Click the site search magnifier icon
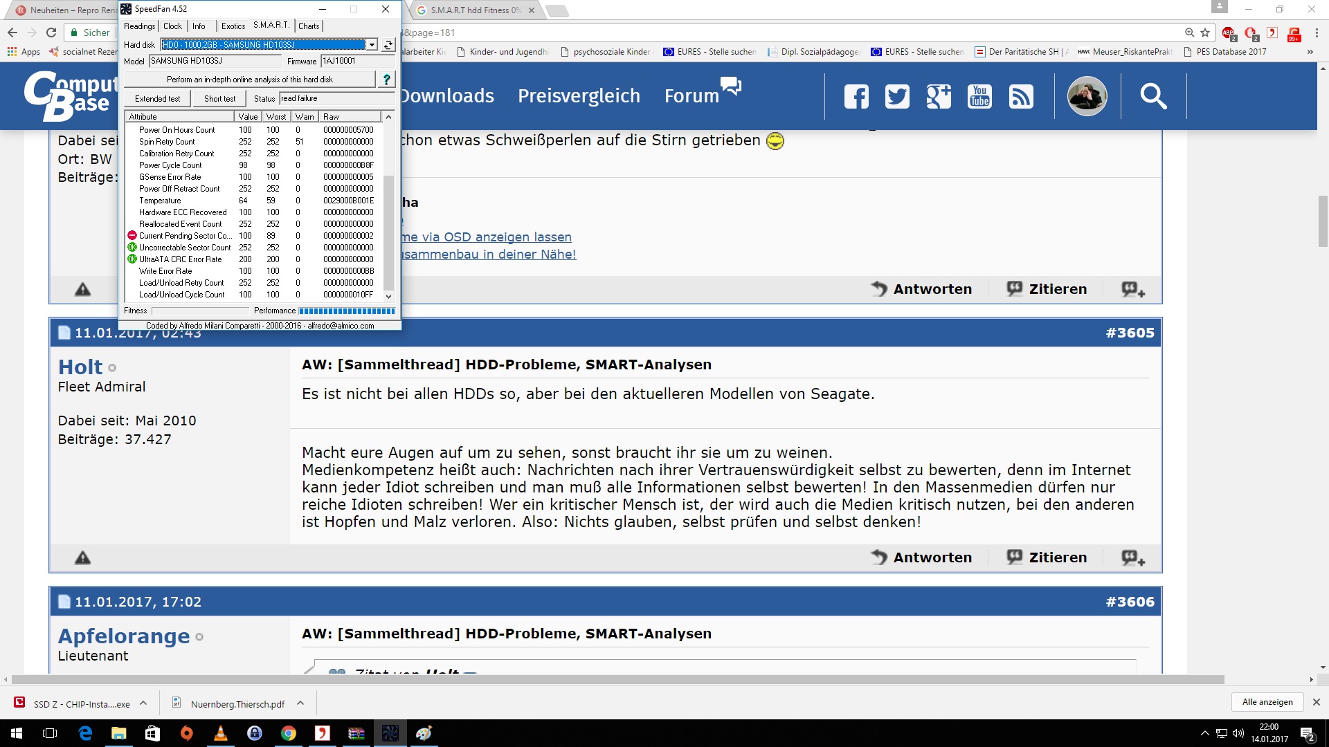Viewport: 1329px width, 747px height. [1153, 96]
